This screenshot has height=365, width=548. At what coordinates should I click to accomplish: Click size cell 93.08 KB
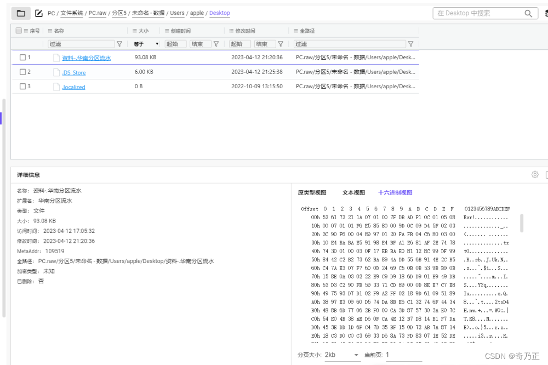(x=145, y=58)
